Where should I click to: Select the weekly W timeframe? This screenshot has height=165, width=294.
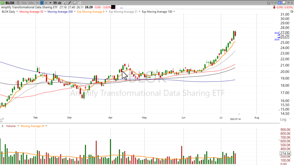46,3
